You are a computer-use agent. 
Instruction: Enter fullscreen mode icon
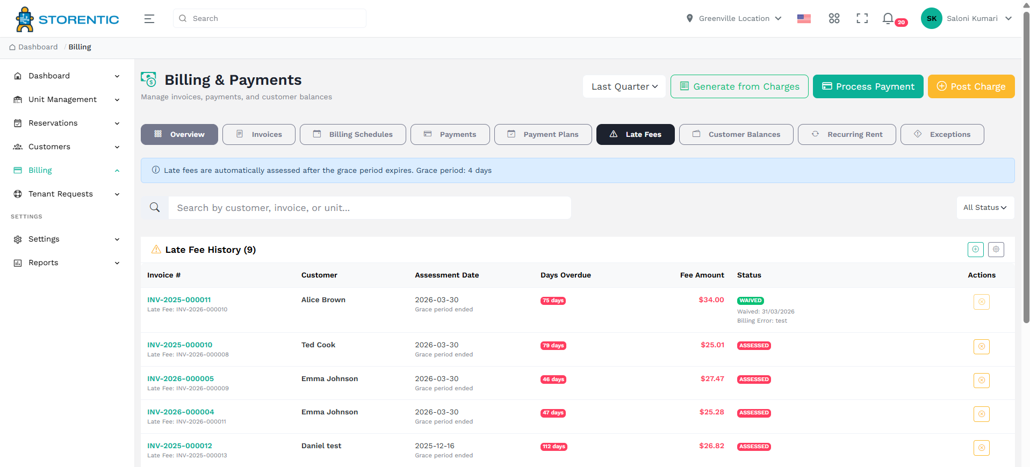pos(862,19)
